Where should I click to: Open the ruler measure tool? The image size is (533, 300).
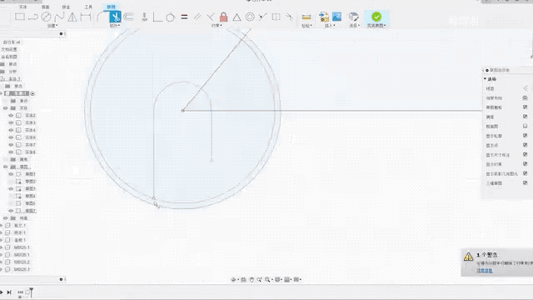point(306,17)
